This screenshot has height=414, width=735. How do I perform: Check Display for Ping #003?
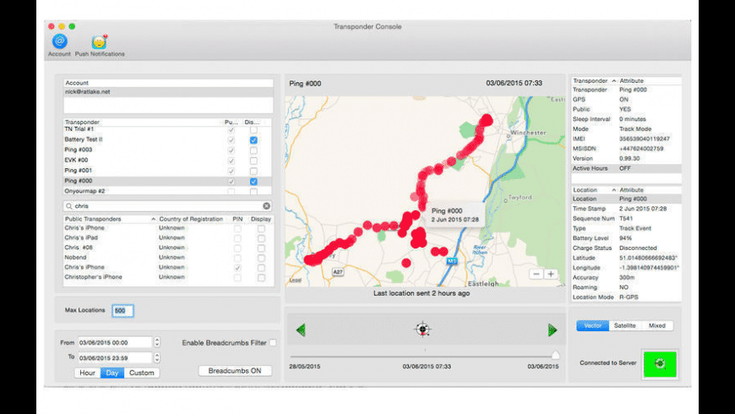tap(253, 150)
